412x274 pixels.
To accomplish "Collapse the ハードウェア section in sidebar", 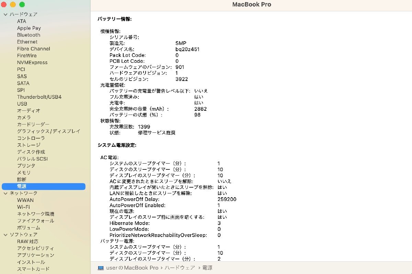I will click(5, 14).
